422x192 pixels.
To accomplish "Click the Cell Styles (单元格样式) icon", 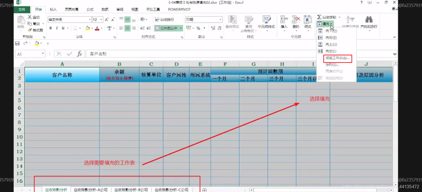I will click(267, 20).
